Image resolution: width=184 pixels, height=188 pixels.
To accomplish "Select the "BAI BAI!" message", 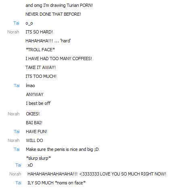I will (x=34, y=123).
